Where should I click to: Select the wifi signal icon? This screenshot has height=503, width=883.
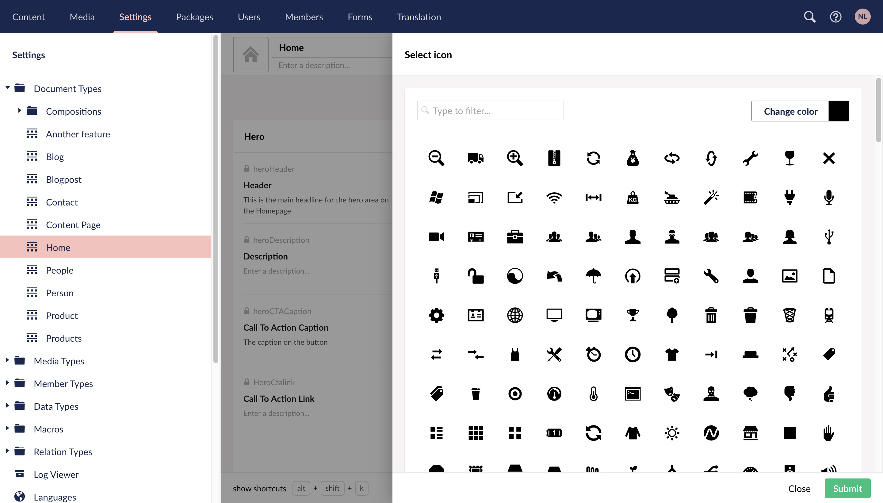(x=555, y=197)
